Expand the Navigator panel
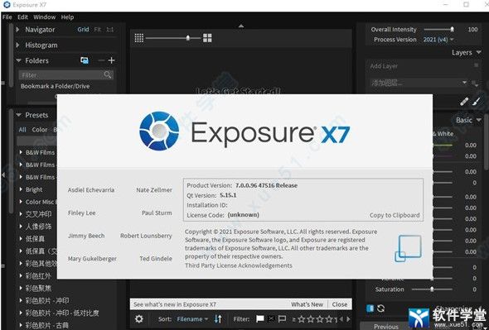 coord(17,29)
